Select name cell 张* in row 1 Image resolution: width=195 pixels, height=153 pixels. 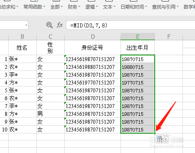23,59
